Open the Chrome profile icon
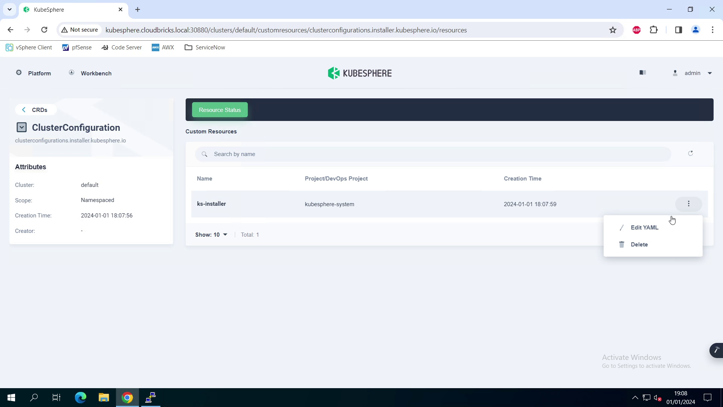The height and width of the screenshot is (407, 723). [696, 30]
